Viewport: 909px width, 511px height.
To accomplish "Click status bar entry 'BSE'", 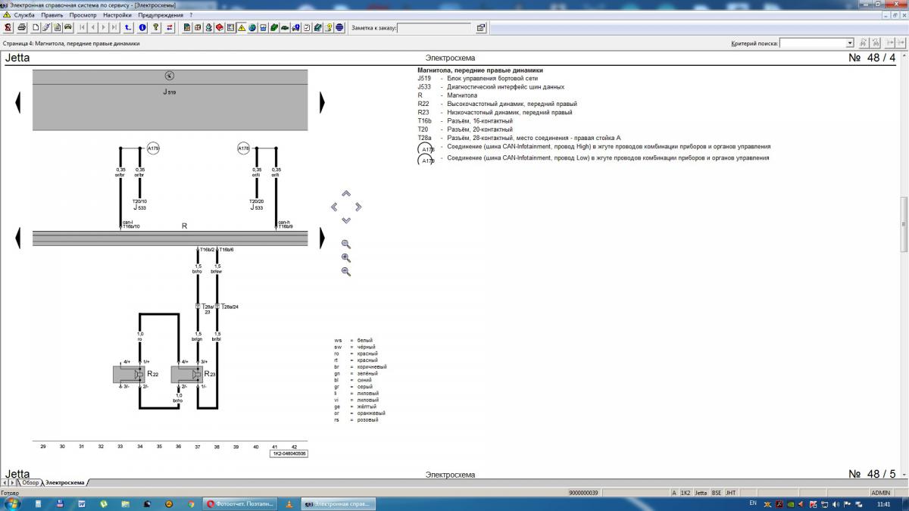I will pos(716,492).
